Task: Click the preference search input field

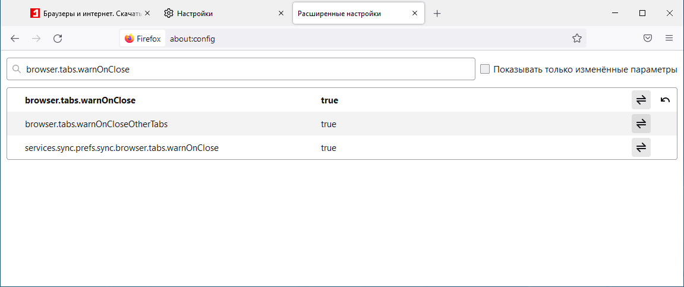Action: 244,69
